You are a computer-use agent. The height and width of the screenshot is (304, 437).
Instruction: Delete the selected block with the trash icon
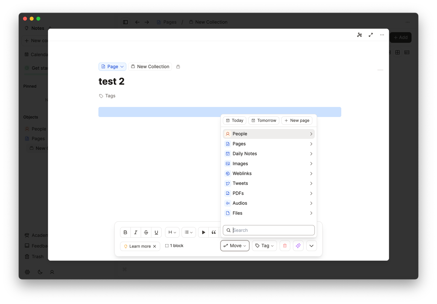[x=285, y=246]
